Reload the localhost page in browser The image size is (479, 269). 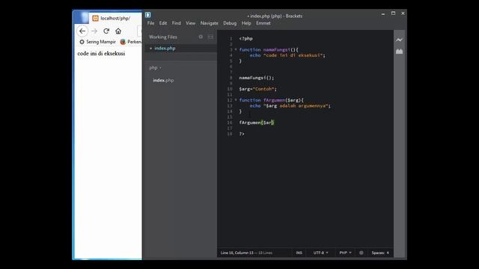(106, 31)
